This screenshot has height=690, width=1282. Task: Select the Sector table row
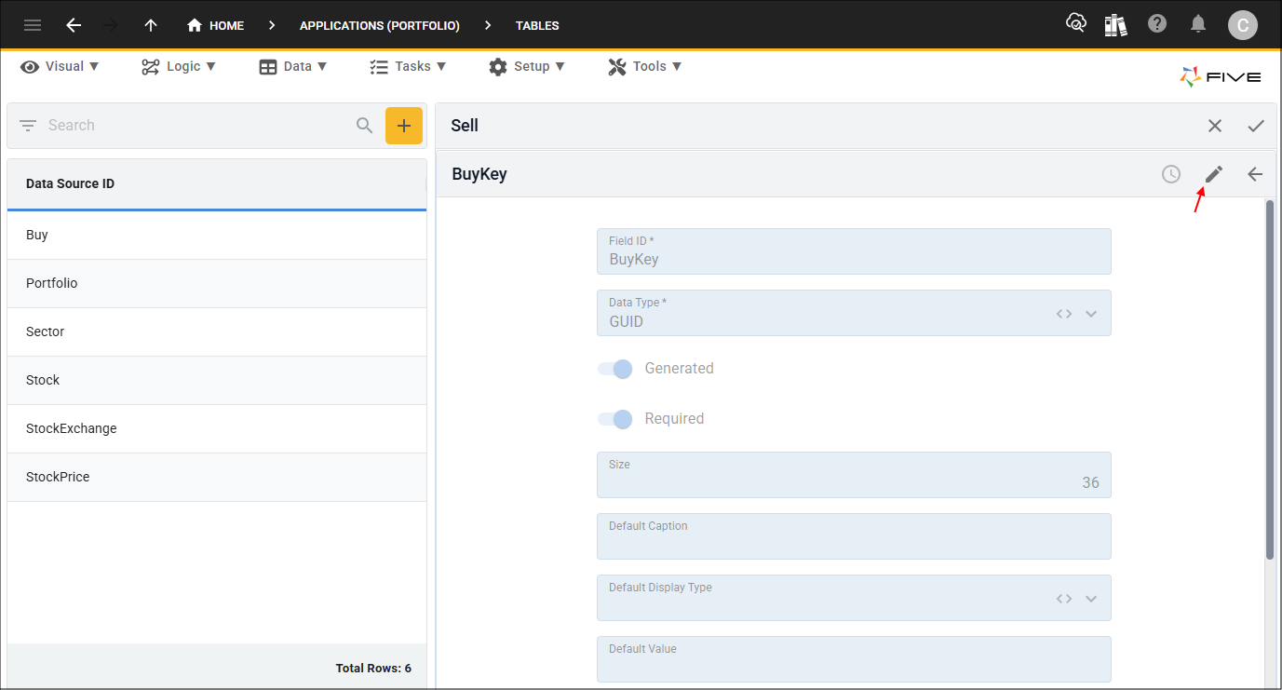[217, 332]
